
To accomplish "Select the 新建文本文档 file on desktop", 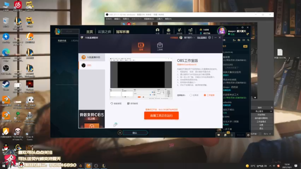I will 280,54.
